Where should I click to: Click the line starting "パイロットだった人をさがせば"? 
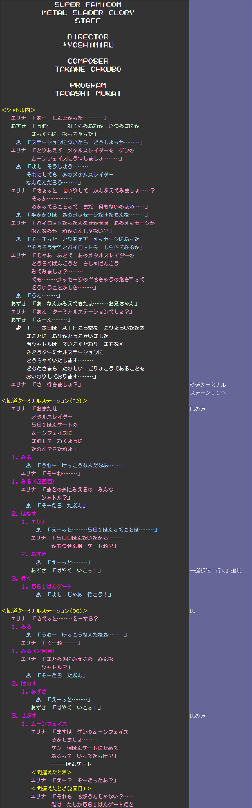[x=93, y=223]
